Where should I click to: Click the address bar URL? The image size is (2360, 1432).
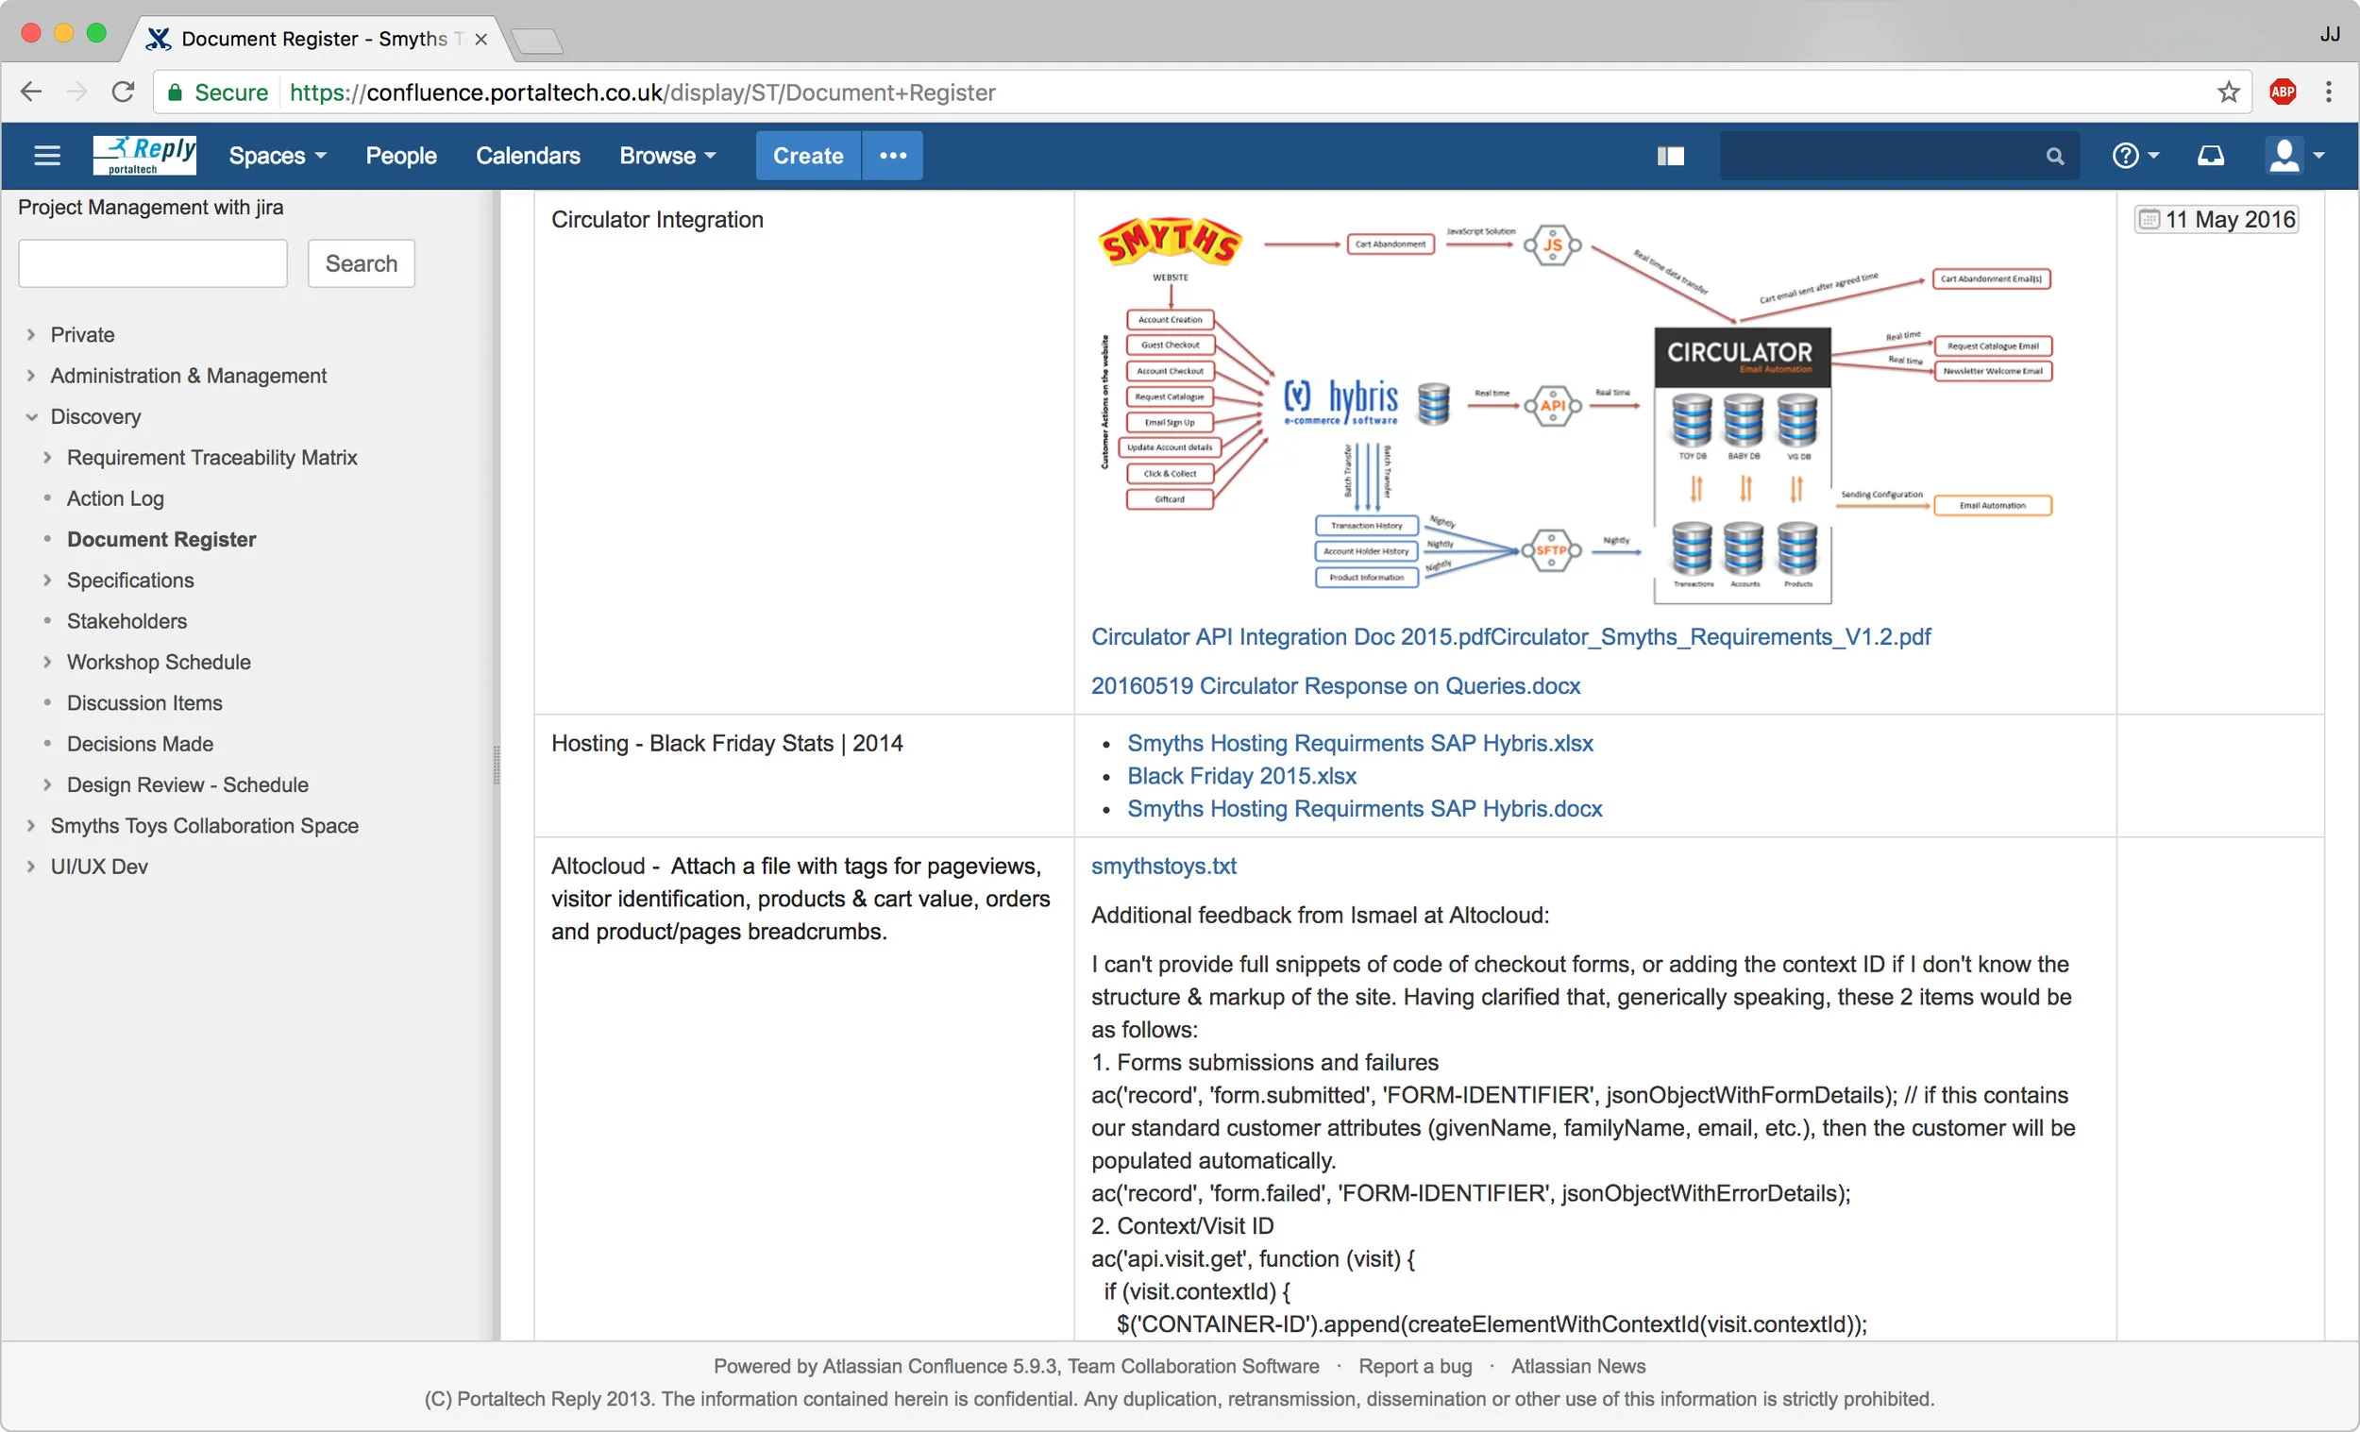pos(643,92)
